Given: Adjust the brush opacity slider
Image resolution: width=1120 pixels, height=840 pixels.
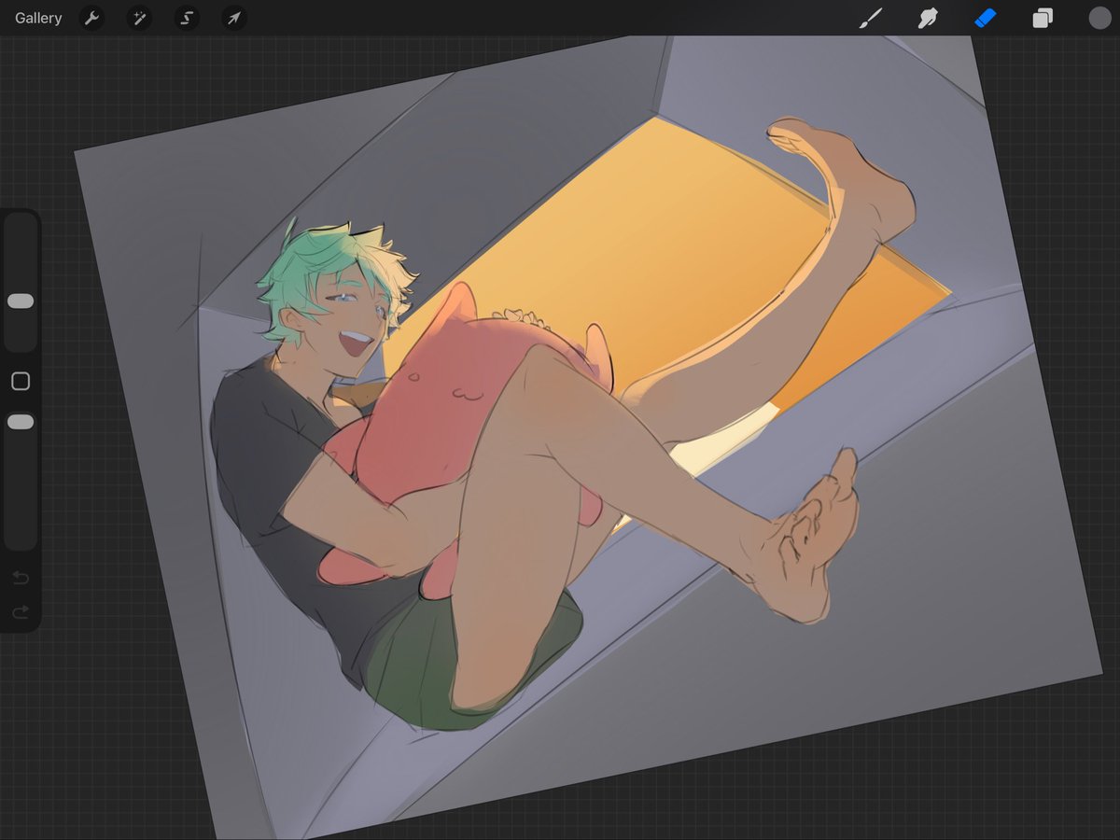Looking at the screenshot, I should point(21,422).
